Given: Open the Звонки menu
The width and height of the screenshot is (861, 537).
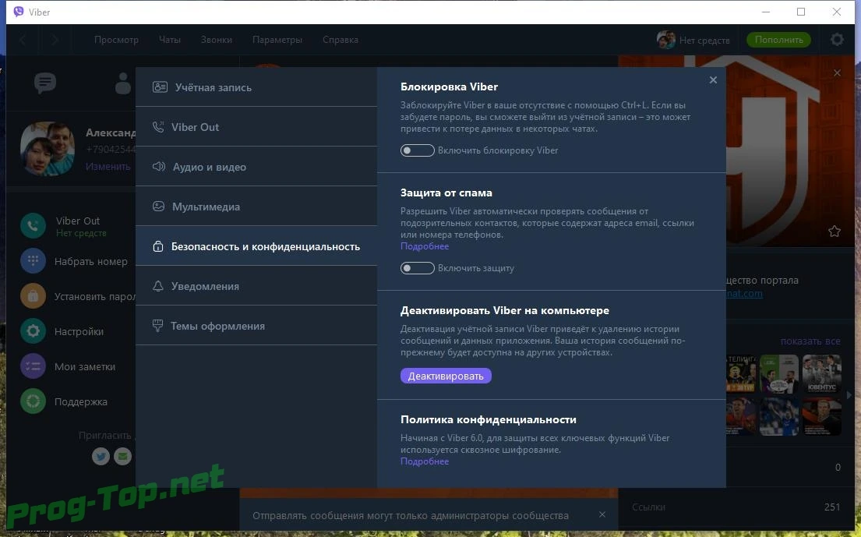Looking at the screenshot, I should click(217, 40).
